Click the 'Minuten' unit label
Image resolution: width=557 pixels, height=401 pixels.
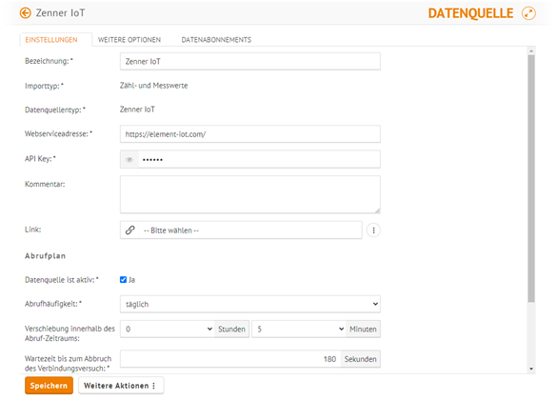[x=363, y=330]
